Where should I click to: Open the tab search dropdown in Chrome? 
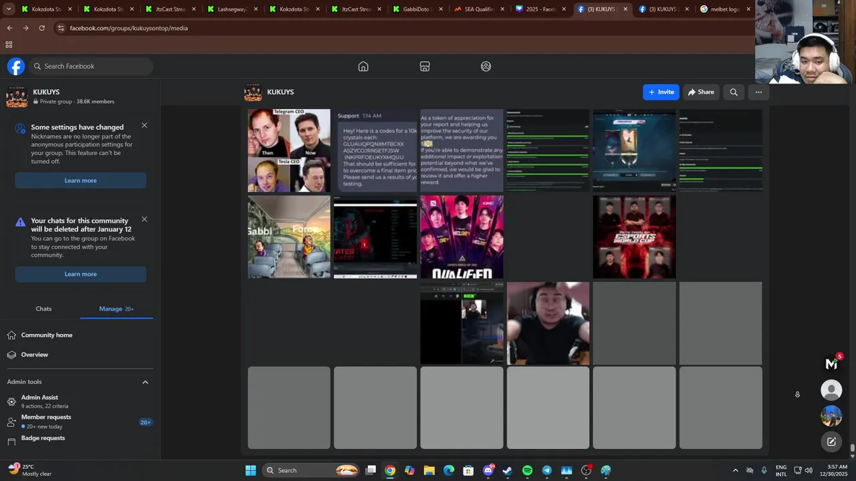(9, 9)
